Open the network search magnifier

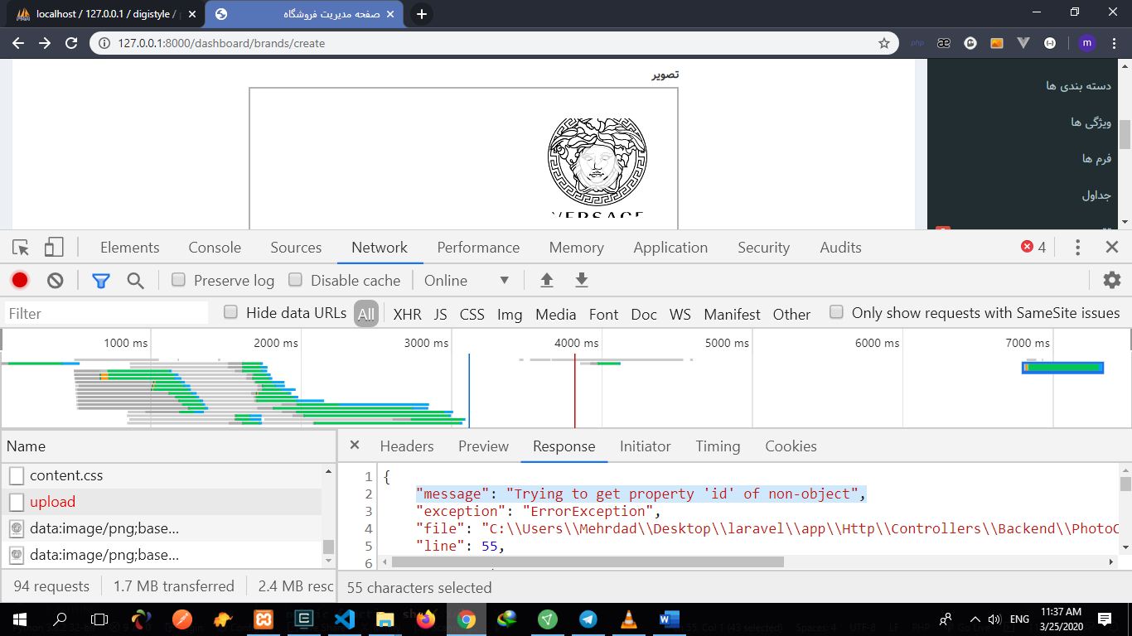click(136, 281)
